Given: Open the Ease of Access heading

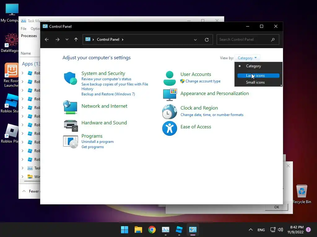Looking at the screenshot, I should (196, 127).
